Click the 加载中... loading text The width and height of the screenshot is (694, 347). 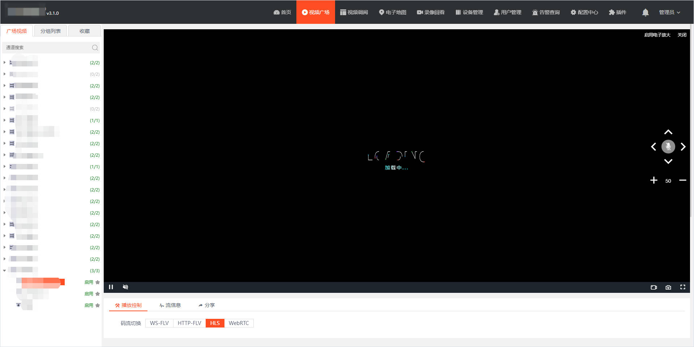[x=396, y=168]
